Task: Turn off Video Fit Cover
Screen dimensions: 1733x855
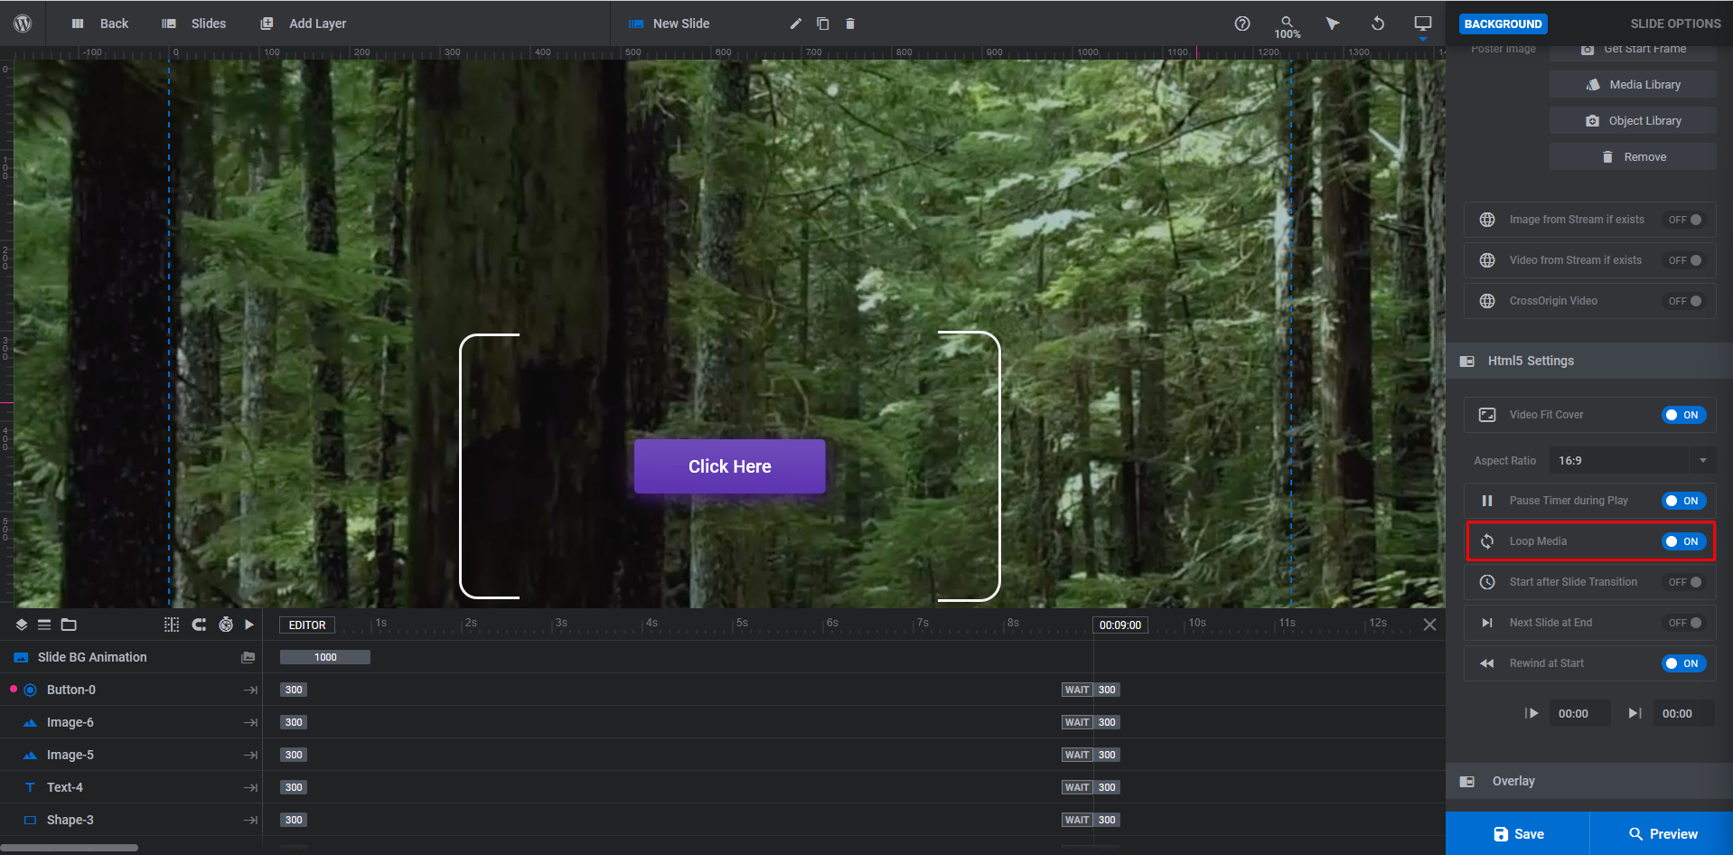Action: click(x=1684, y=415)
